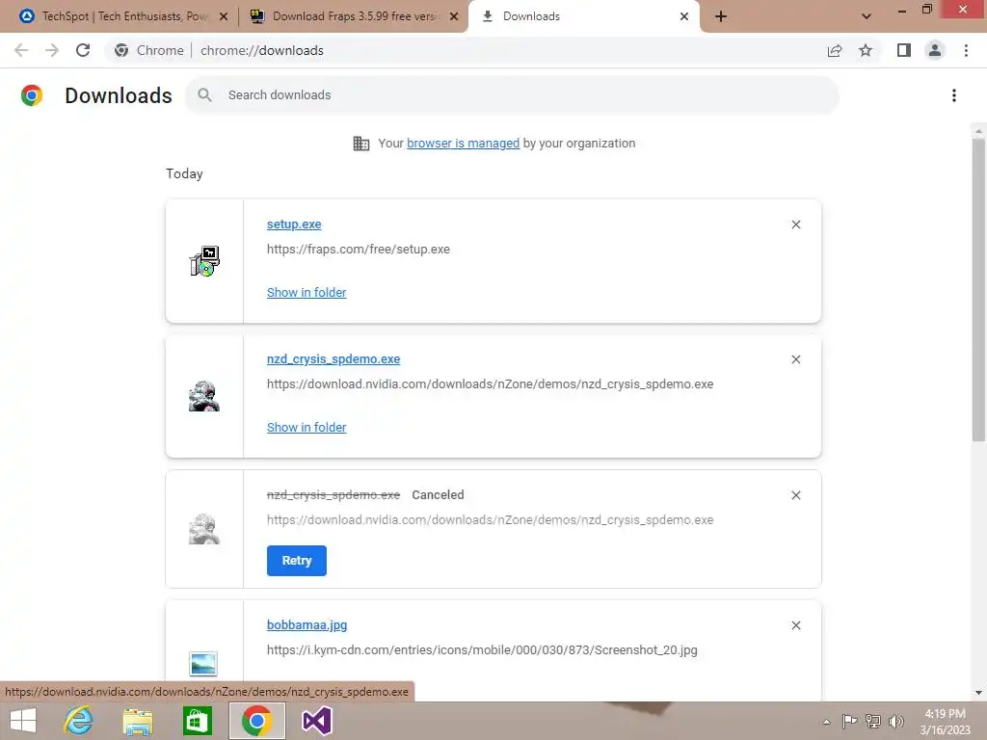Go forward one page
This screenshot has height=740, width=987.
pyautogui.click(x=52, y=50)
